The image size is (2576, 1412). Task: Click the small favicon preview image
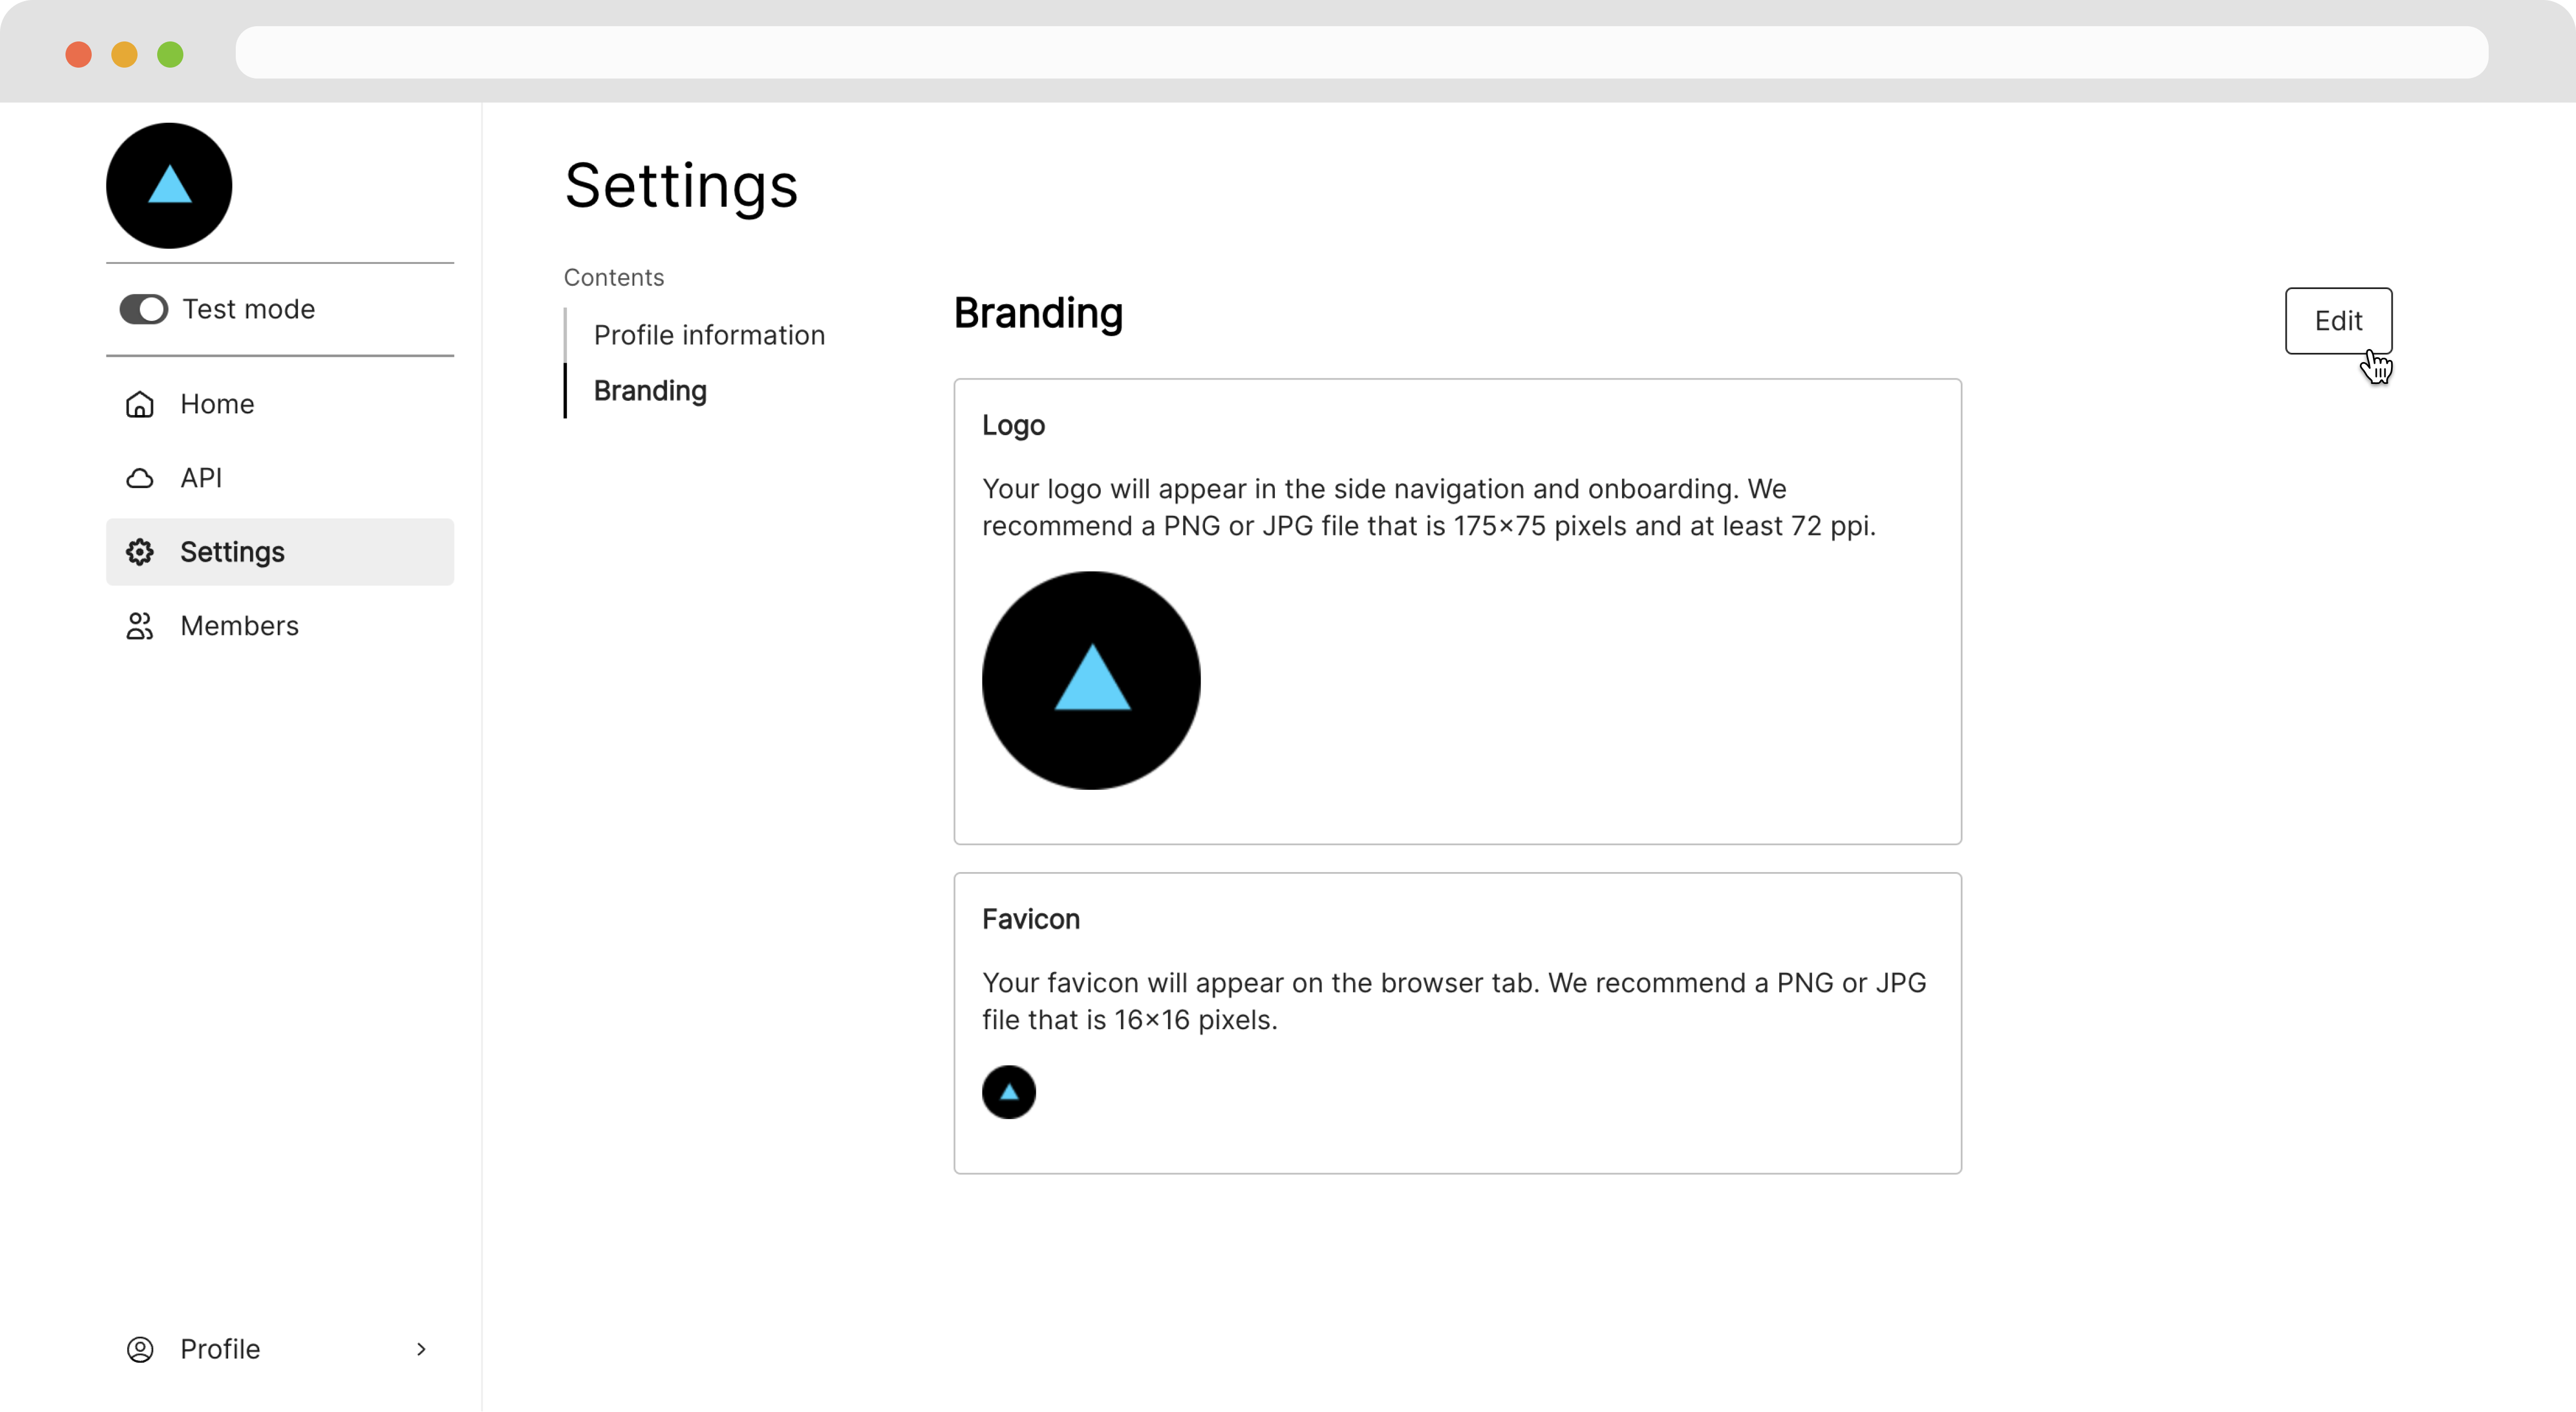tap(1008, 1092)
